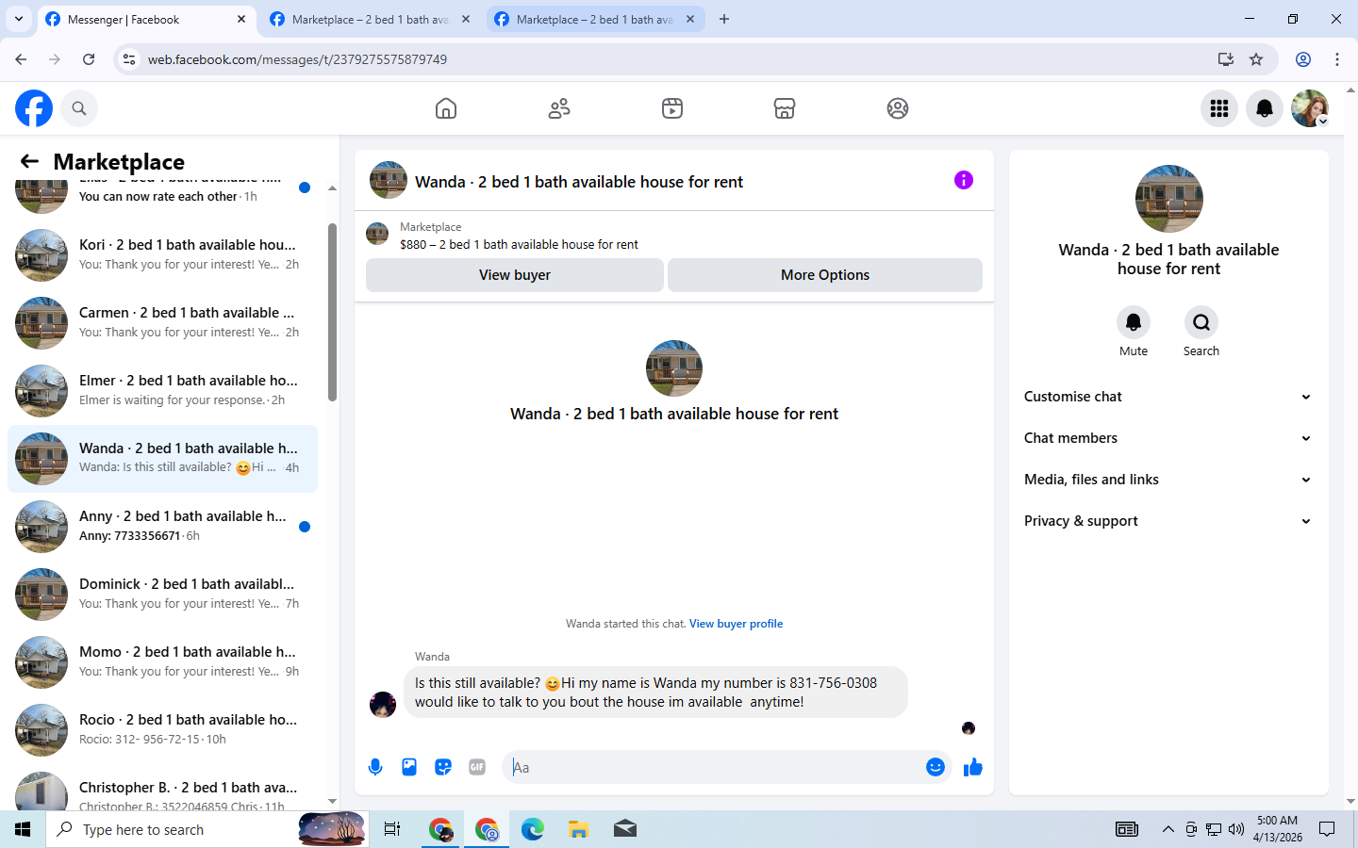Attach a photo with the image icon
The height and width of the screenshot is (848, 1358).
click(x=409, y=767)
